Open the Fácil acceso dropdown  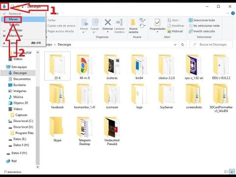(142, 26)
